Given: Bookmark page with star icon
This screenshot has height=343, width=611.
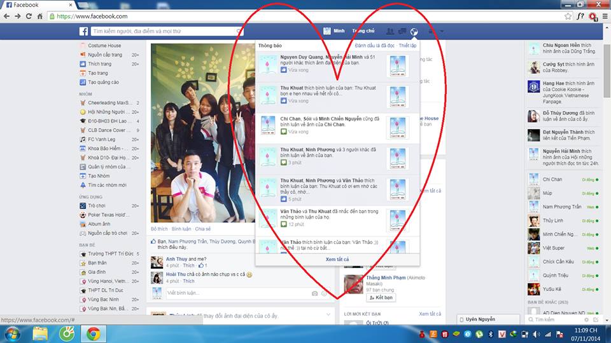Looking at the screenshot, I should coord(568,17).
